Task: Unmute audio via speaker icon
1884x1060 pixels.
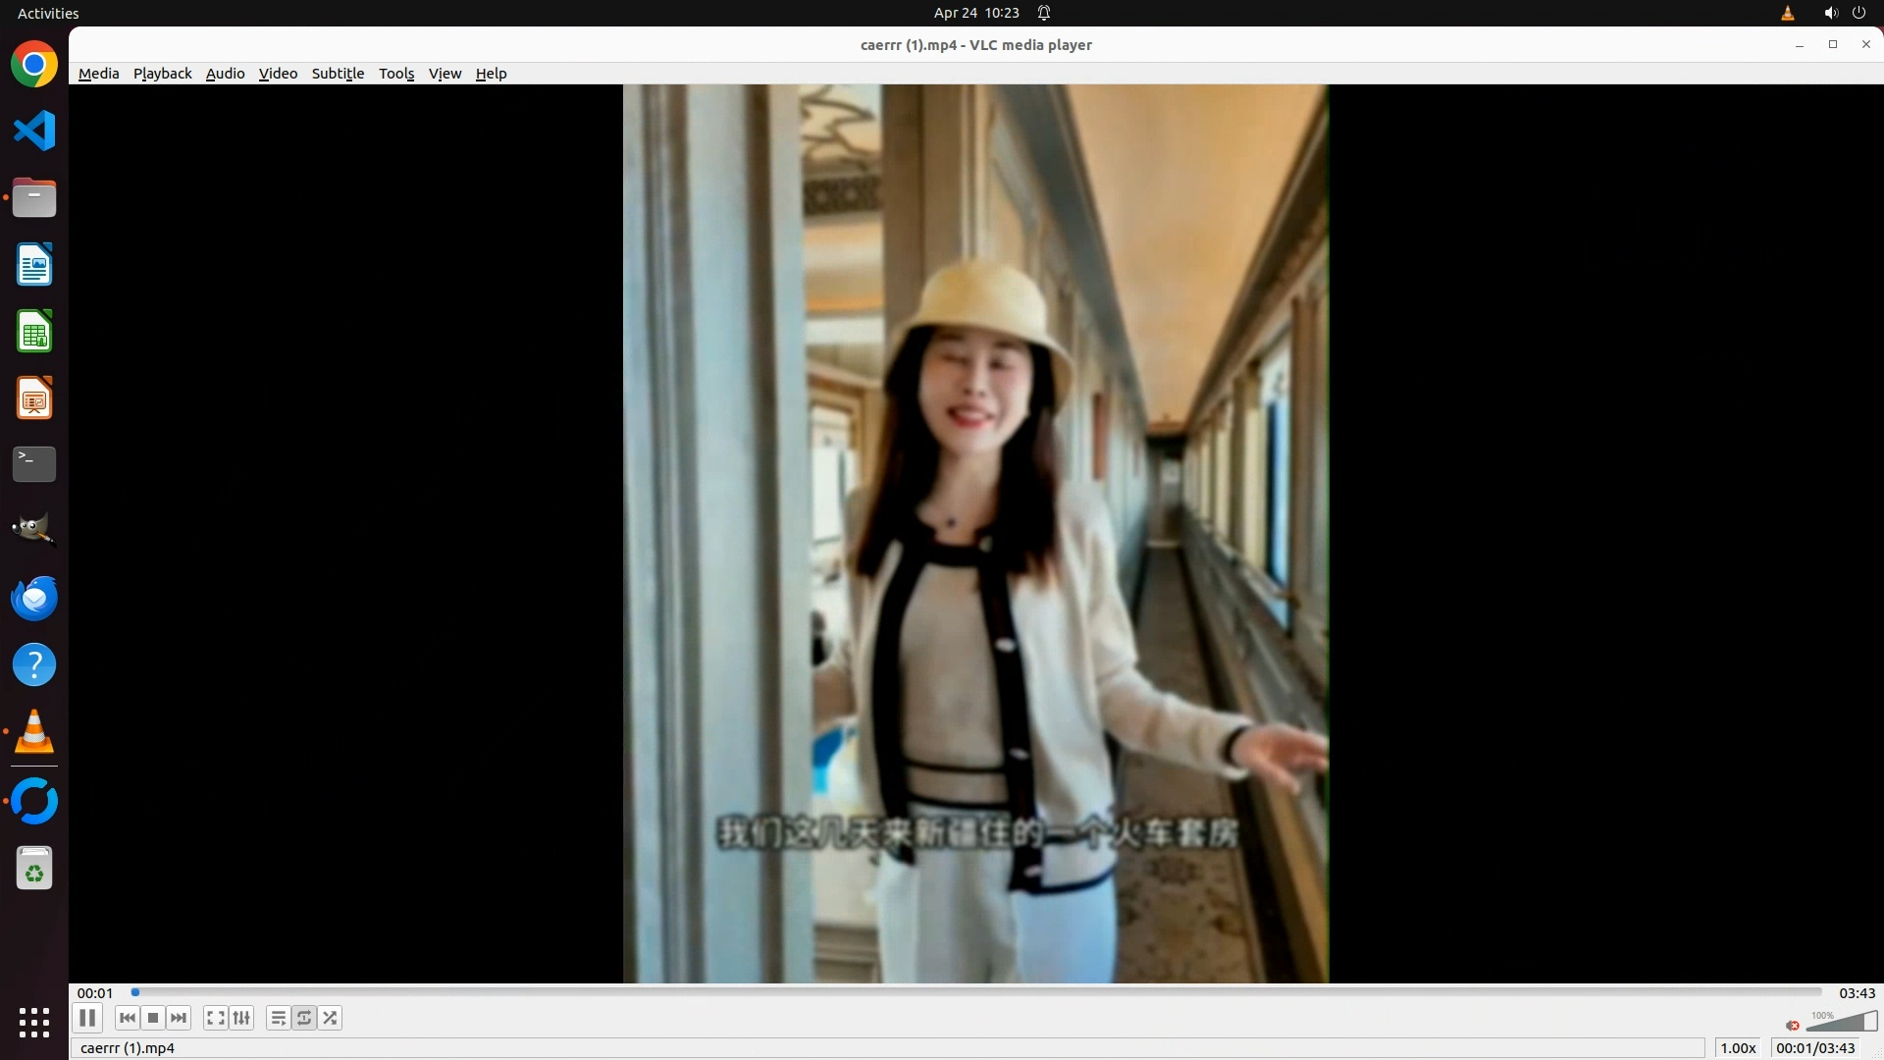Action: click(1793, 1025)
